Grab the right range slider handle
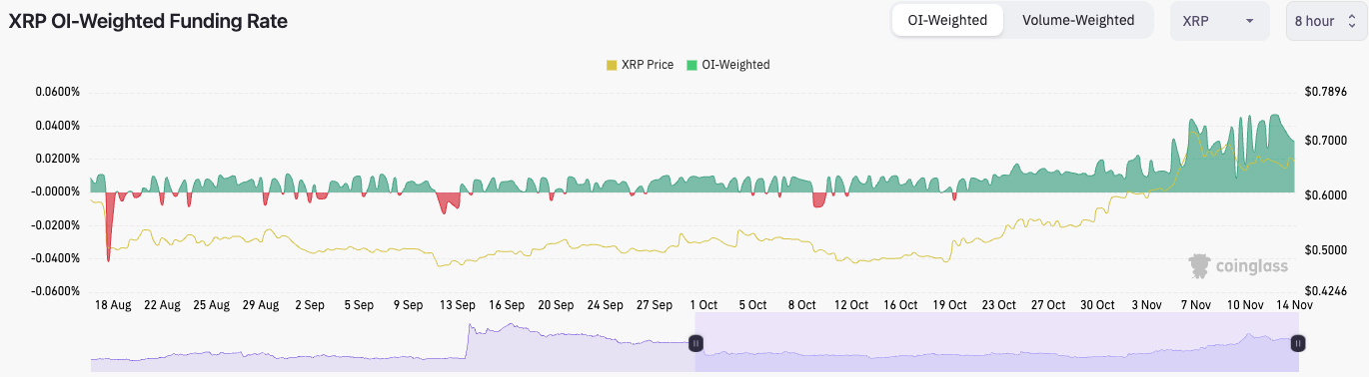 [x=1297, y=343]
